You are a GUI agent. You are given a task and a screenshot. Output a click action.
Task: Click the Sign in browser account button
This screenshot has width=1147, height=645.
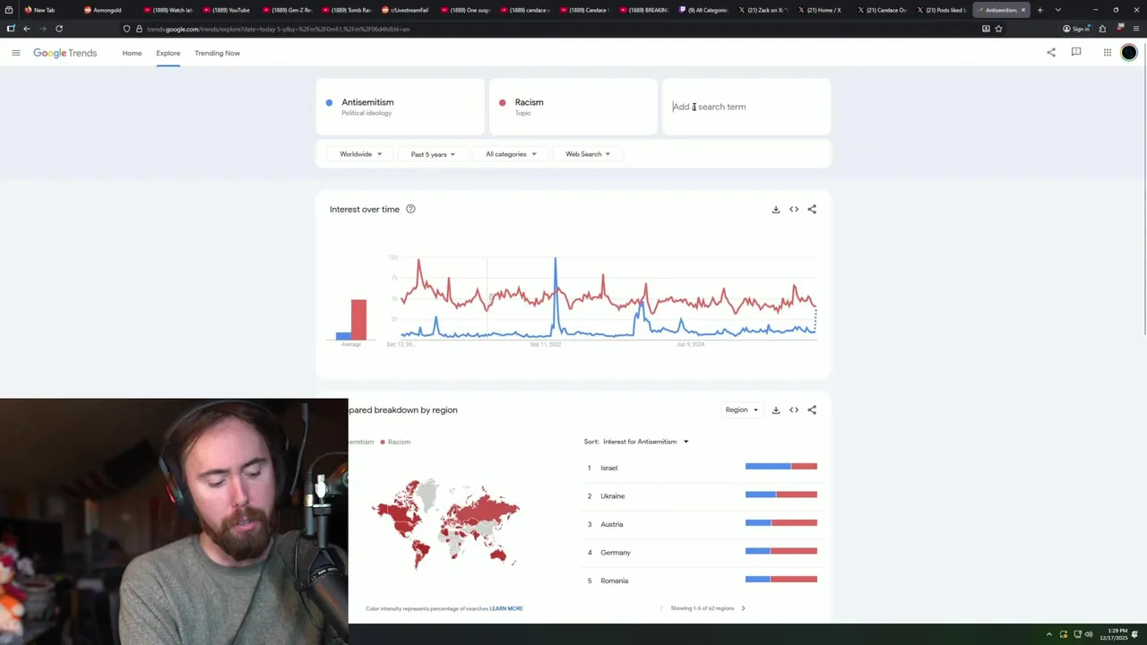1076,29
